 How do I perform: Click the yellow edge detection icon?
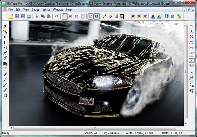[x=159, y=16]
